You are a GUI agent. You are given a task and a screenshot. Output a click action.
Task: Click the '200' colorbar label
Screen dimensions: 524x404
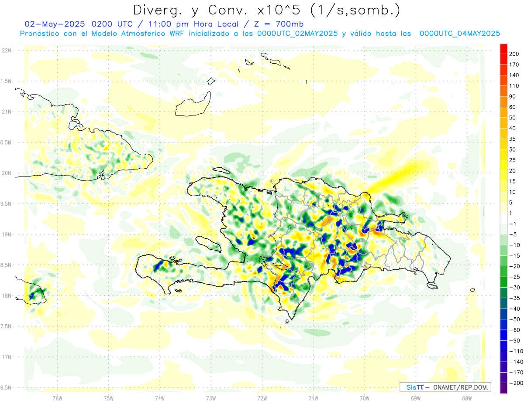(514, 54)
